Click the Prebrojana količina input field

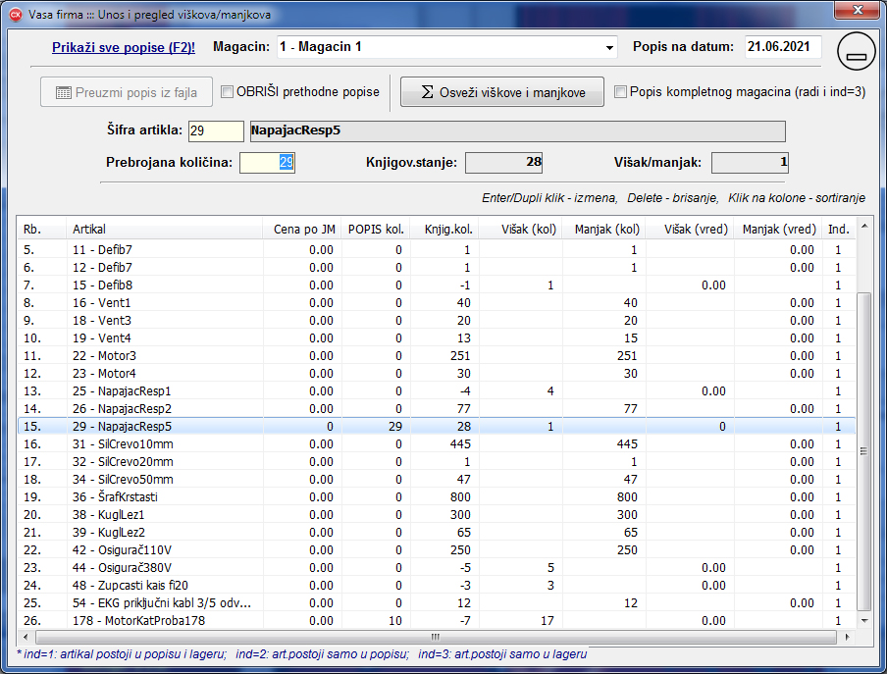[267, 163]
